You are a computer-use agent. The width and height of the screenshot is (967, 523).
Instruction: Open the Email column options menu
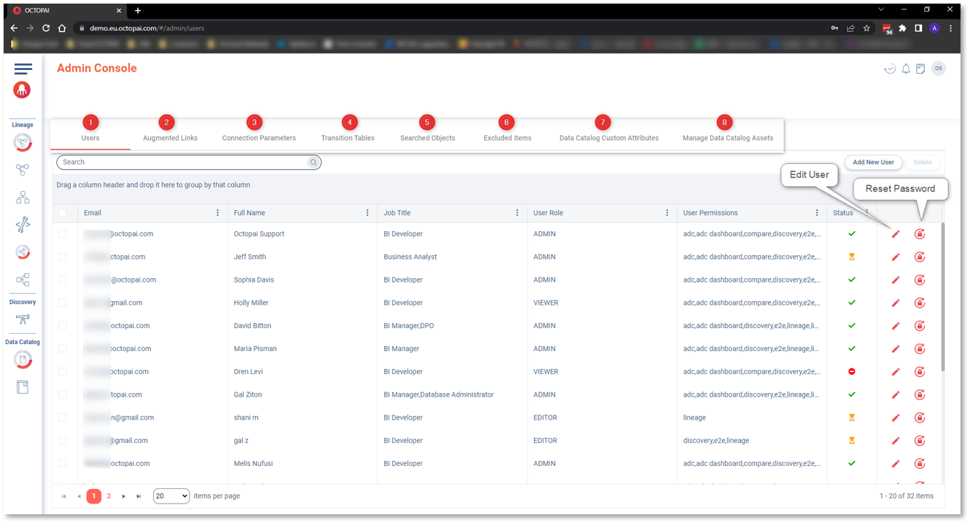point(218,213)
